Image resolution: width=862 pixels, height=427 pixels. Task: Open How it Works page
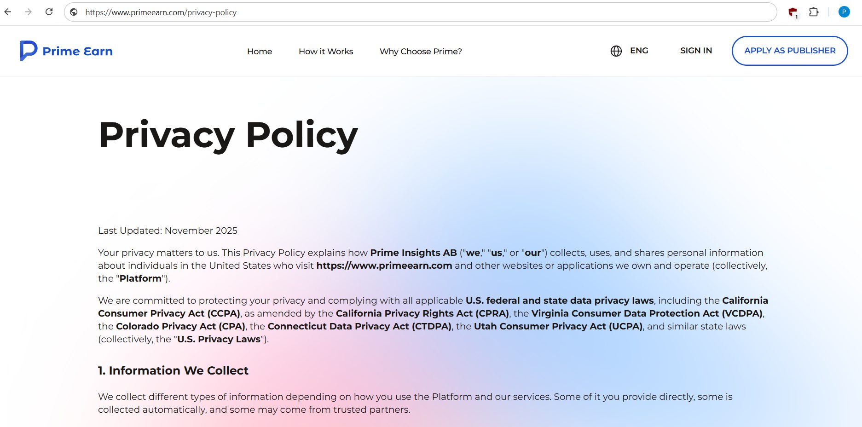click(326, 52)
